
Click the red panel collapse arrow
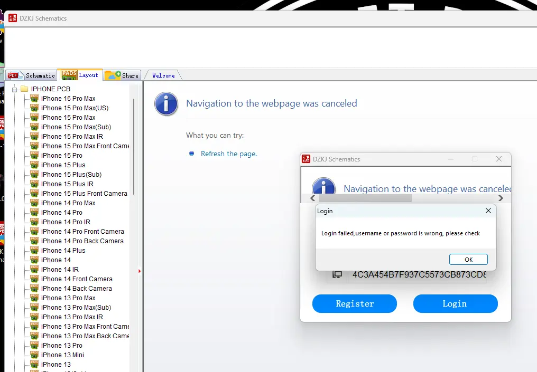click(140, 271)
